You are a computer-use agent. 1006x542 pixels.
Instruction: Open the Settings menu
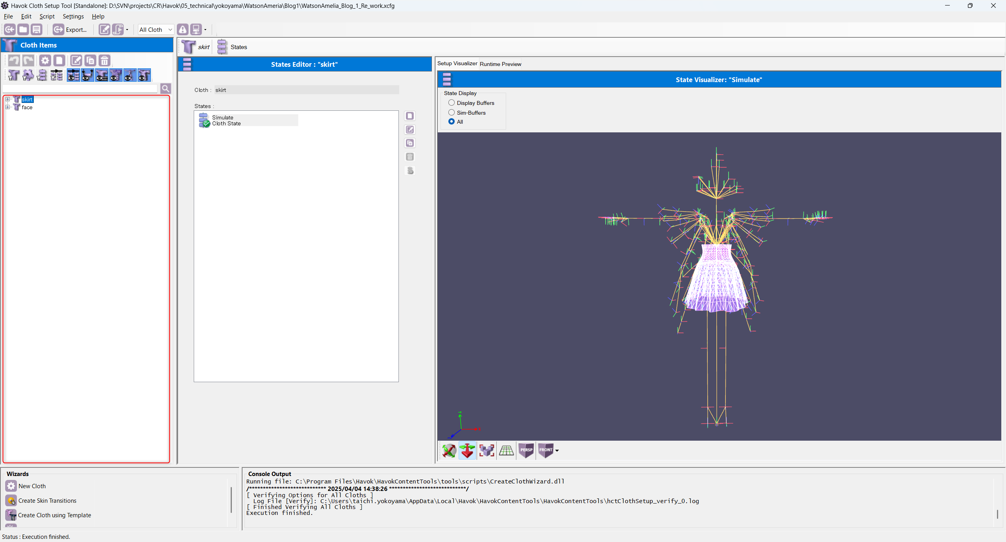(x=73, y=16)
